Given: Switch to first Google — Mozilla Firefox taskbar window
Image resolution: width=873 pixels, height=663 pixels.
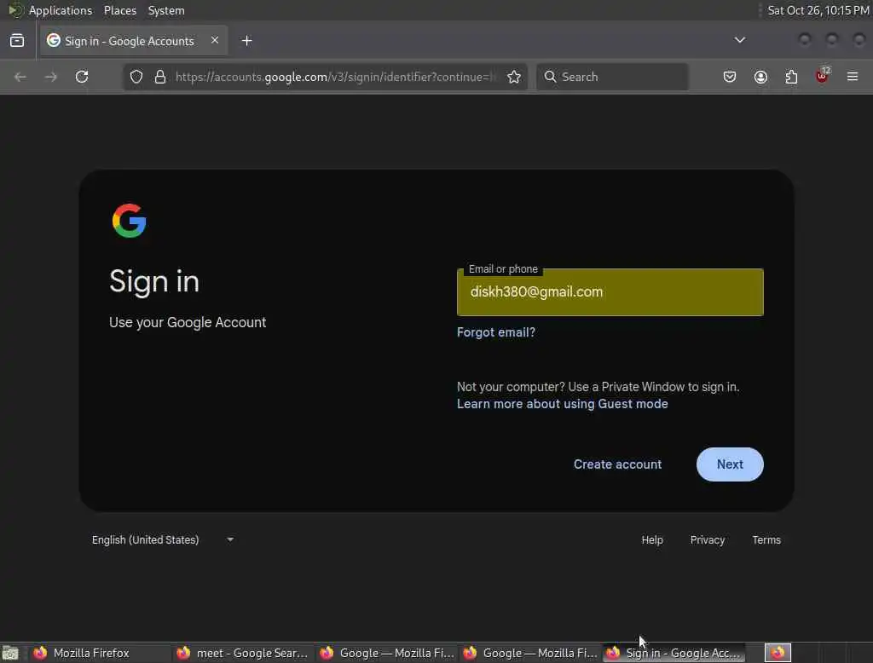Looking at the screenshot, I should pos(386,653).
